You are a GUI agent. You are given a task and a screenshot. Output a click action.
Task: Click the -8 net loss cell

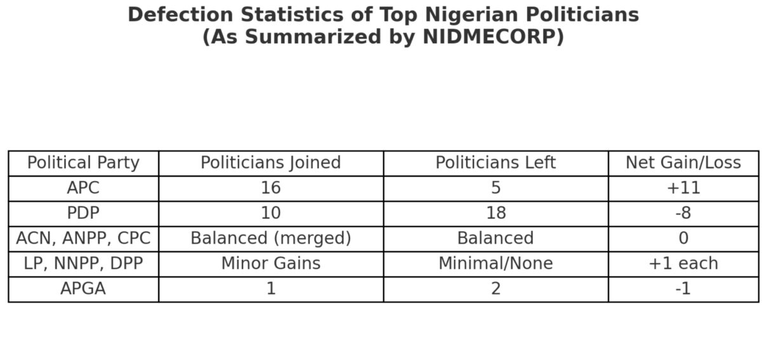click(x=683, y=213)
